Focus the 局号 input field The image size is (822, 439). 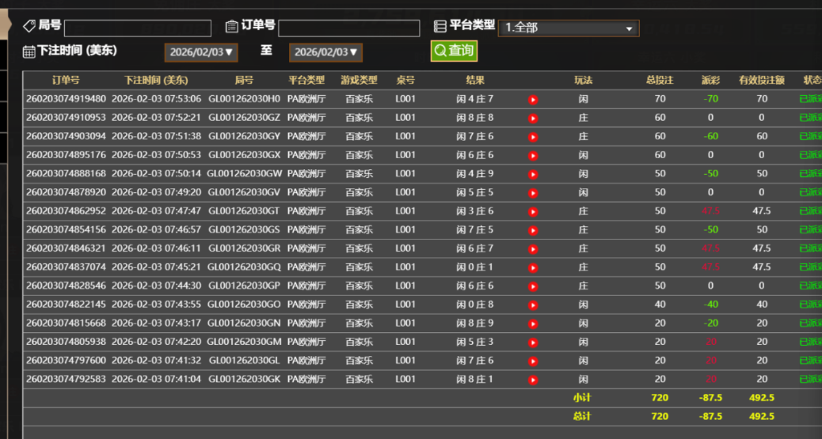[138, 28]
